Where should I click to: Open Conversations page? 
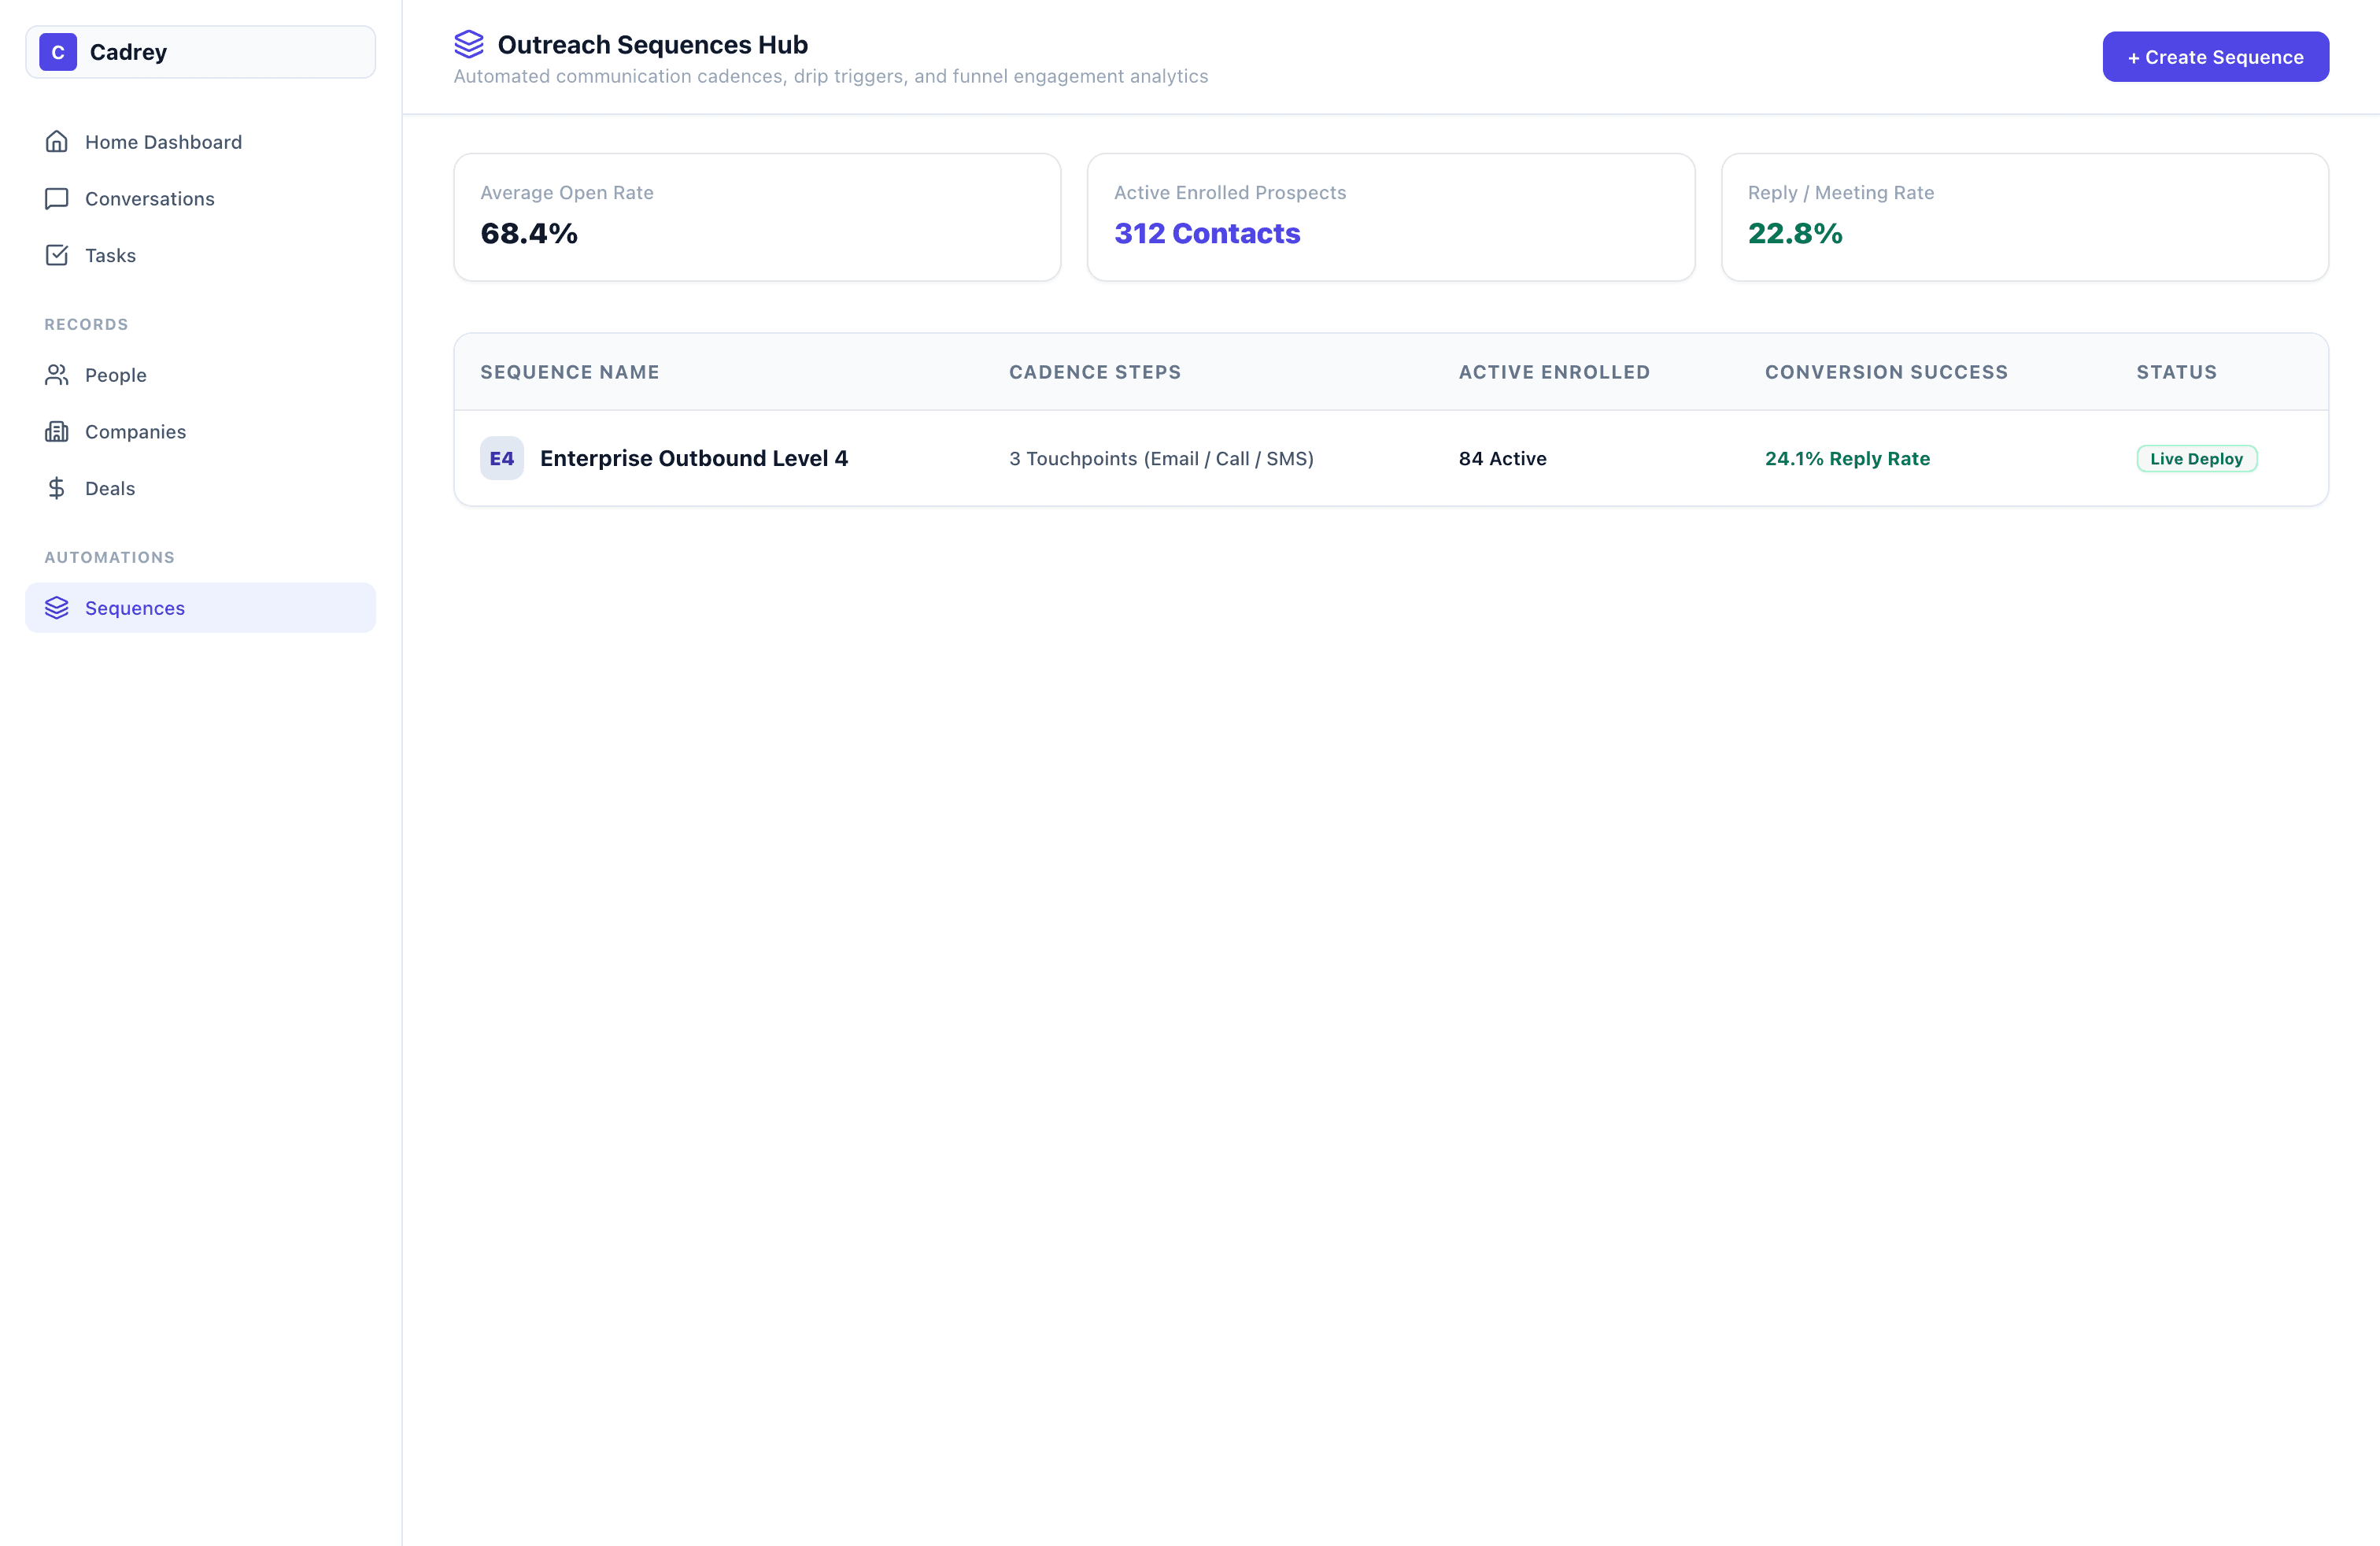tap(200, 199)
